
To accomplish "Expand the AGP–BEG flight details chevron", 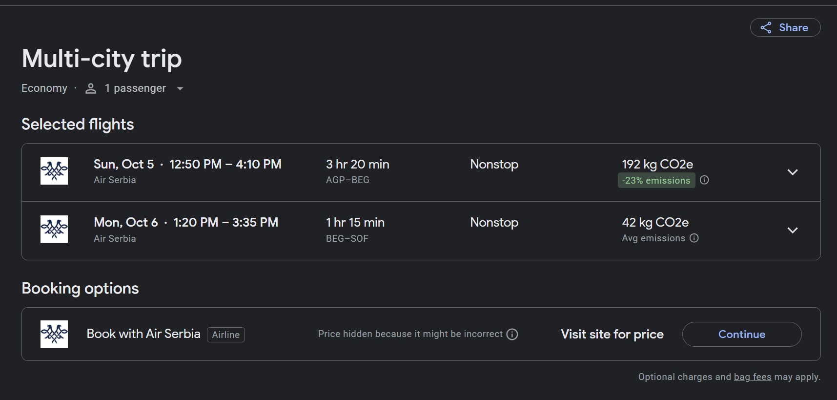I will 793,172.
